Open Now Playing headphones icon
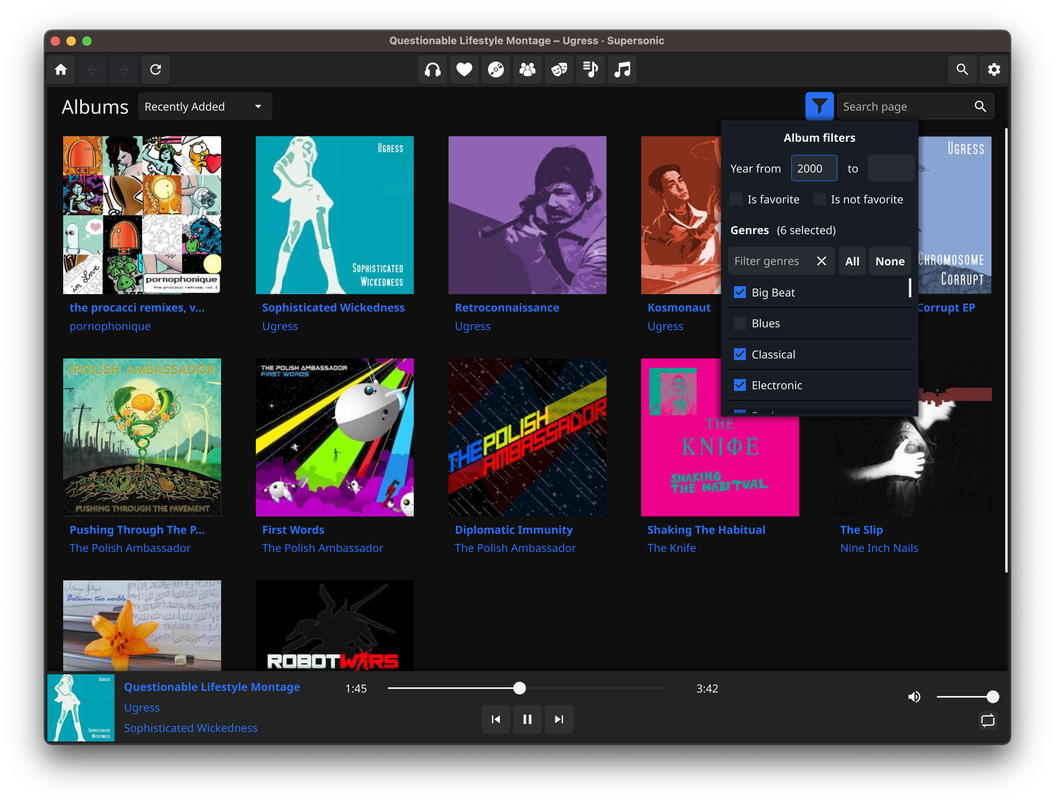The height and width of the screenshot is (803, 1055). tap(433, 70)
